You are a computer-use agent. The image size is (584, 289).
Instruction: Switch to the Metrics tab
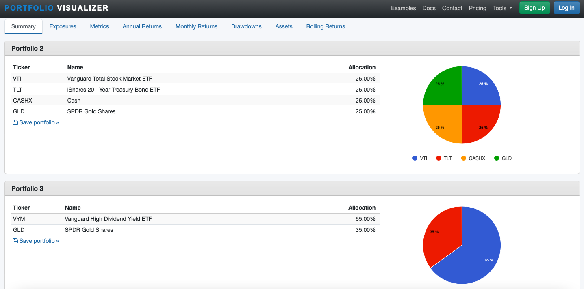coord(100,26)
